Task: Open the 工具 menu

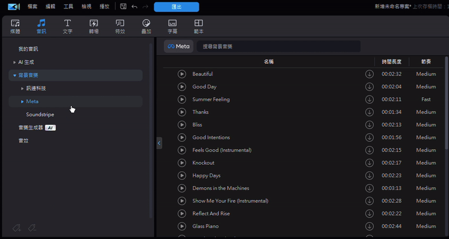Action: [68, 7]
